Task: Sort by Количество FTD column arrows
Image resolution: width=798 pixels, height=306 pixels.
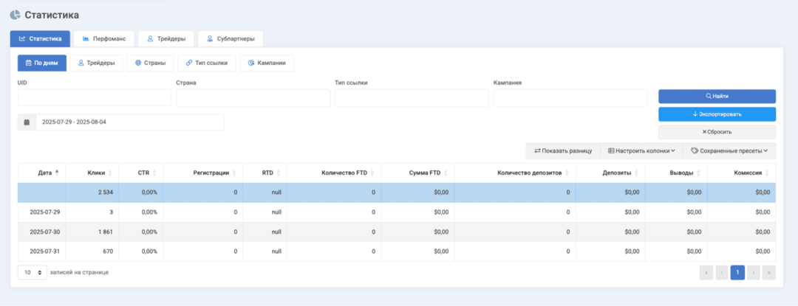Action: [372, 173]
